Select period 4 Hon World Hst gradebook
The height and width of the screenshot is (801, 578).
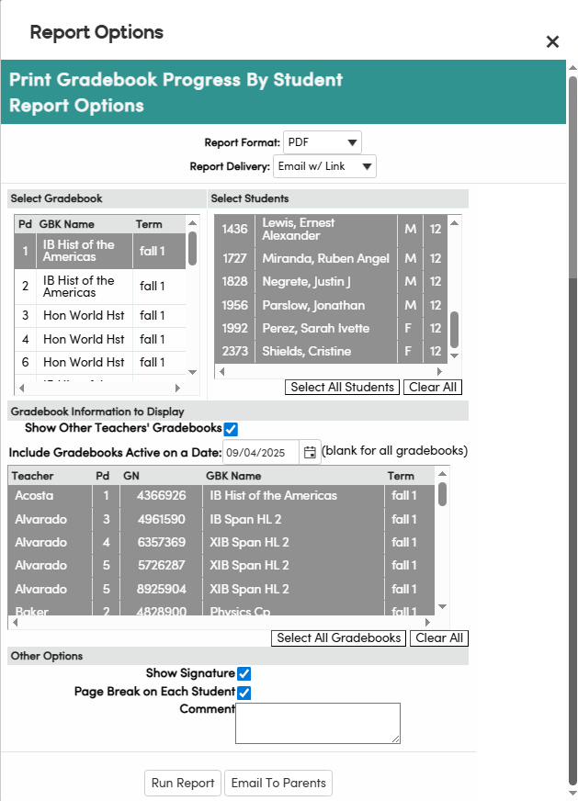[x=100, y=339]
